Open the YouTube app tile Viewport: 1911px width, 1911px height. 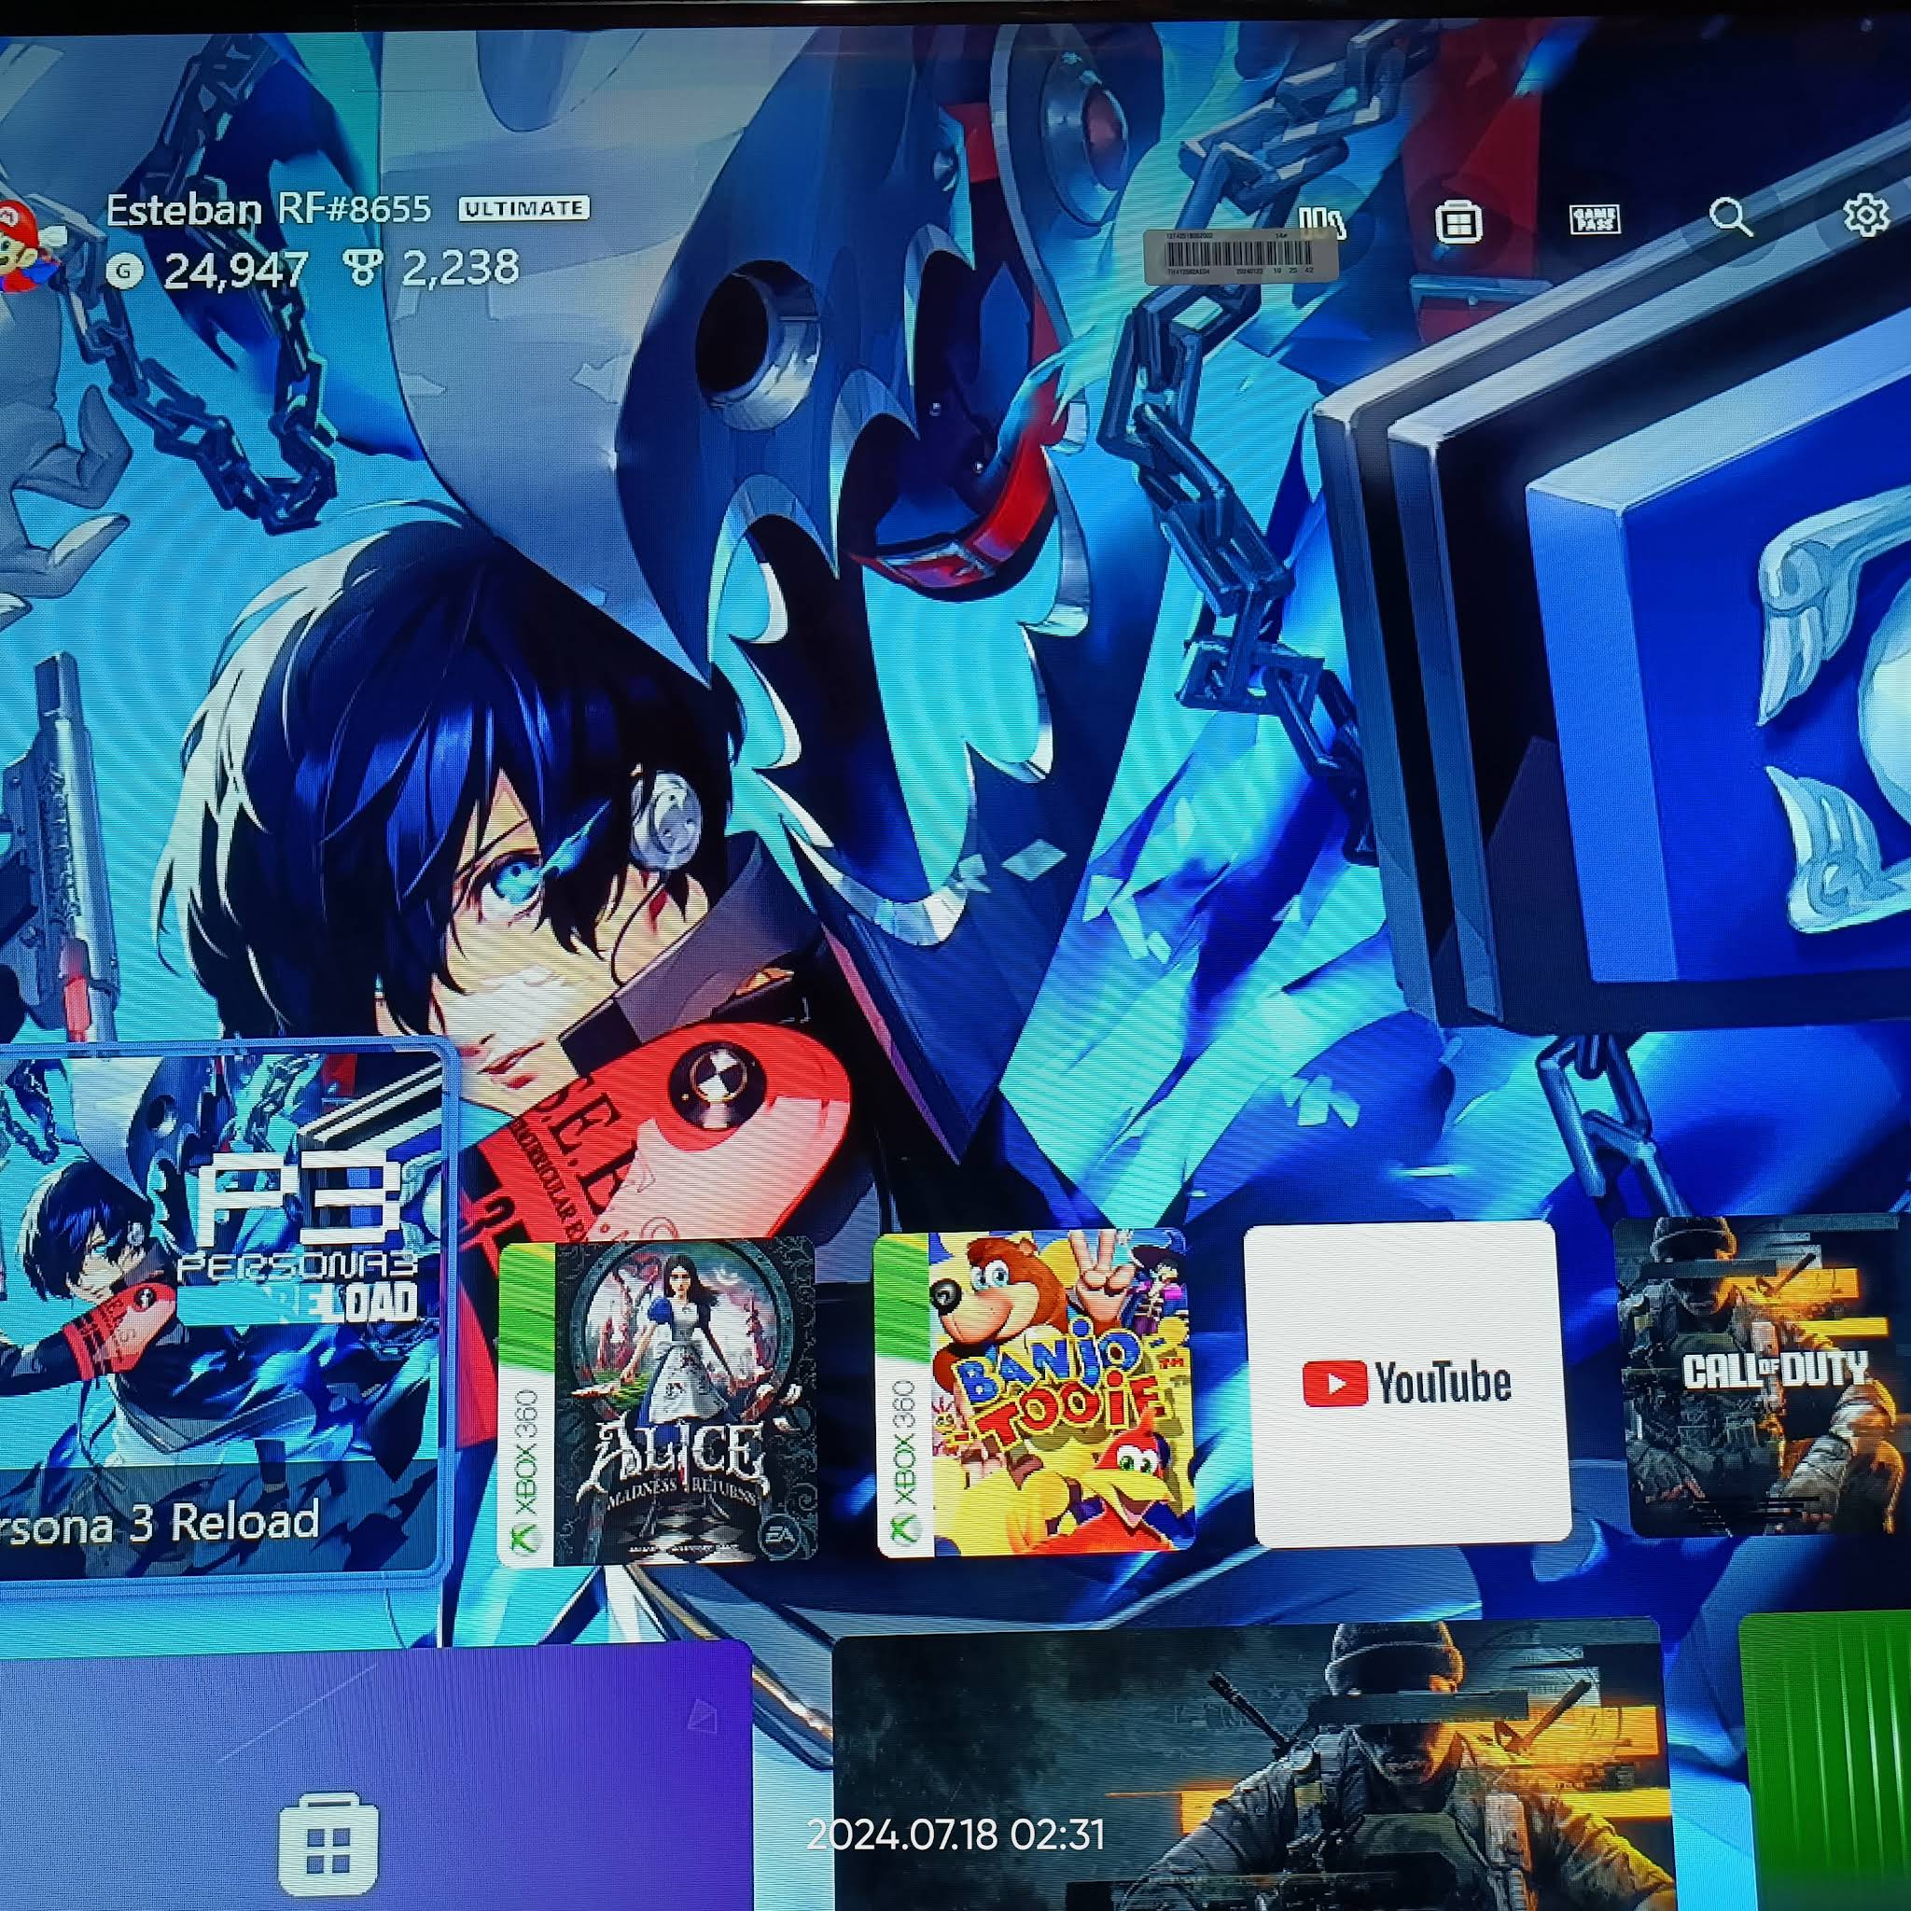click(x=1408, y=1383)
